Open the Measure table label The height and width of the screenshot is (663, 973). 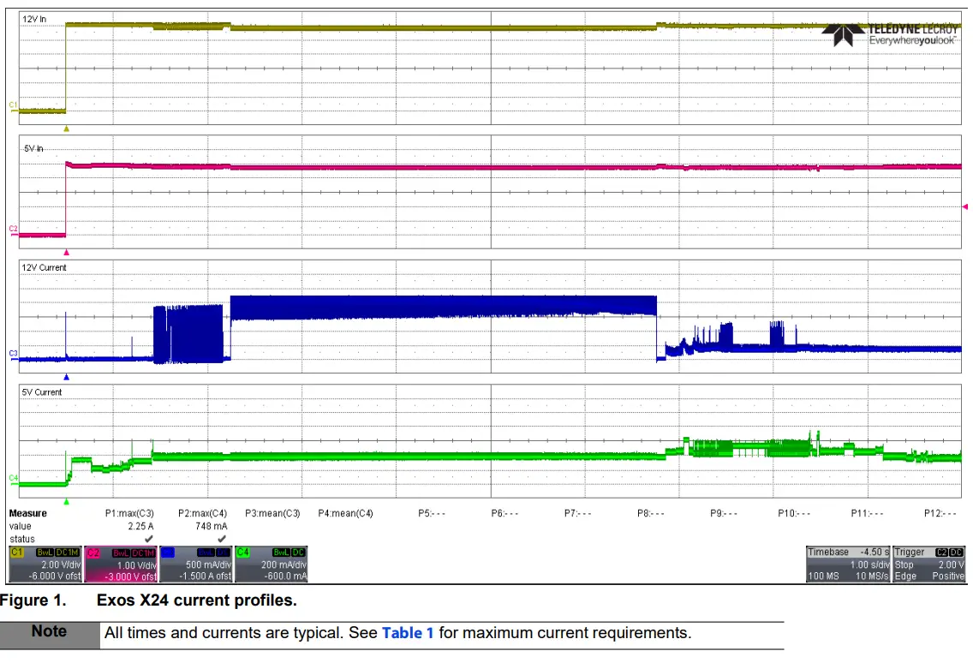(28, 514)
